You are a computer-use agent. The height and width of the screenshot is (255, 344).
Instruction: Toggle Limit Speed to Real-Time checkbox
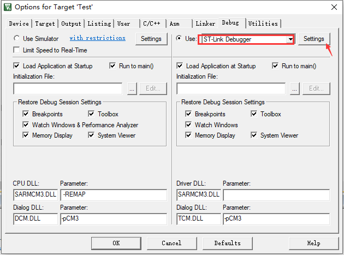pyautogui.click(x=16, y=50)
